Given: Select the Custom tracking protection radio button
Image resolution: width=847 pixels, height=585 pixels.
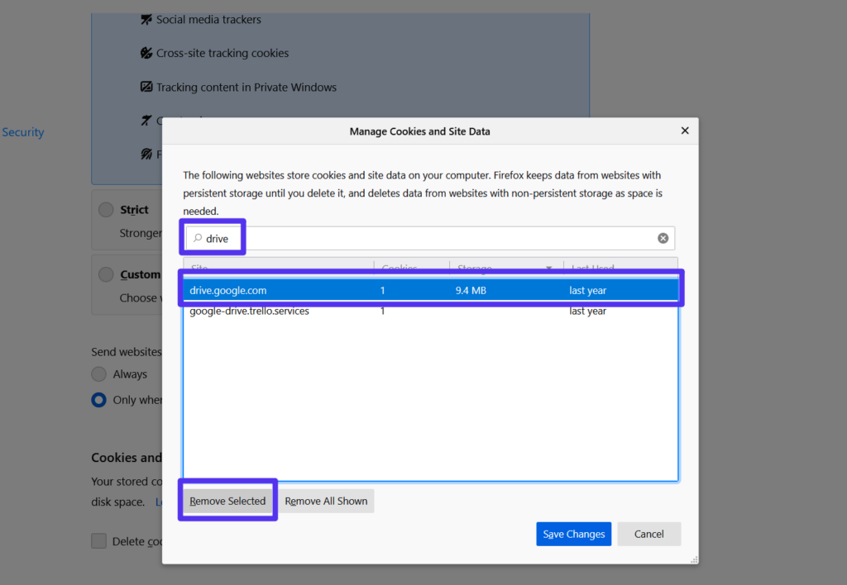Looking at the screenshot, I should pyautogui.click(x=106, y=274).
